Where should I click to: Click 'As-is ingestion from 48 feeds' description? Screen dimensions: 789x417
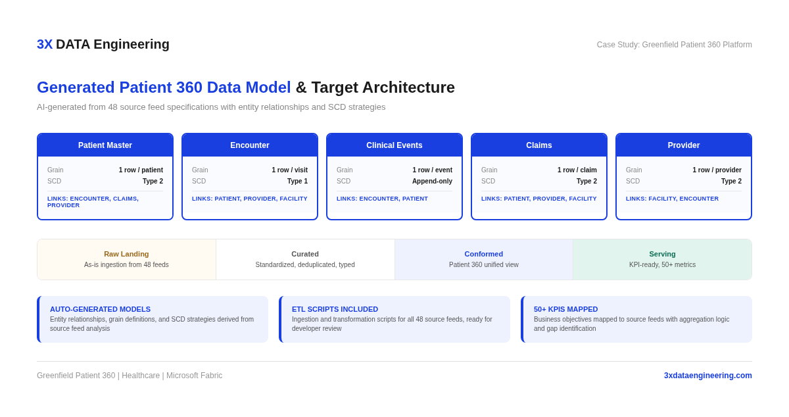pos(126,265)
